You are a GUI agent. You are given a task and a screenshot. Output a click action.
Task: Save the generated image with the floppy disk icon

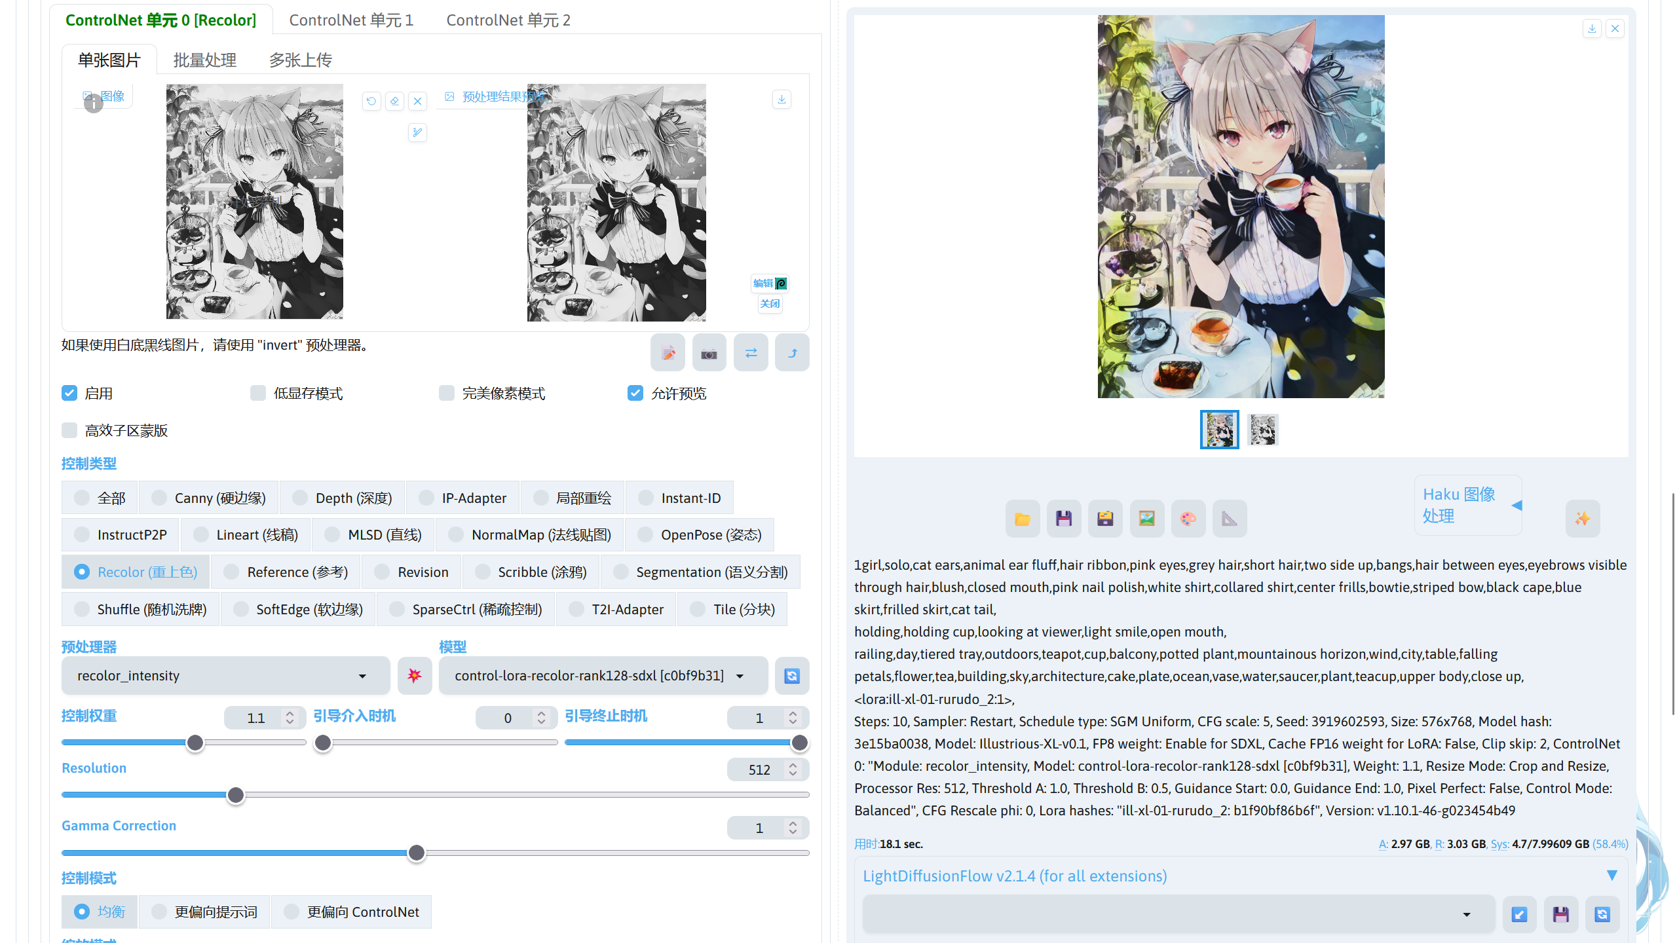coord(1063,518)
